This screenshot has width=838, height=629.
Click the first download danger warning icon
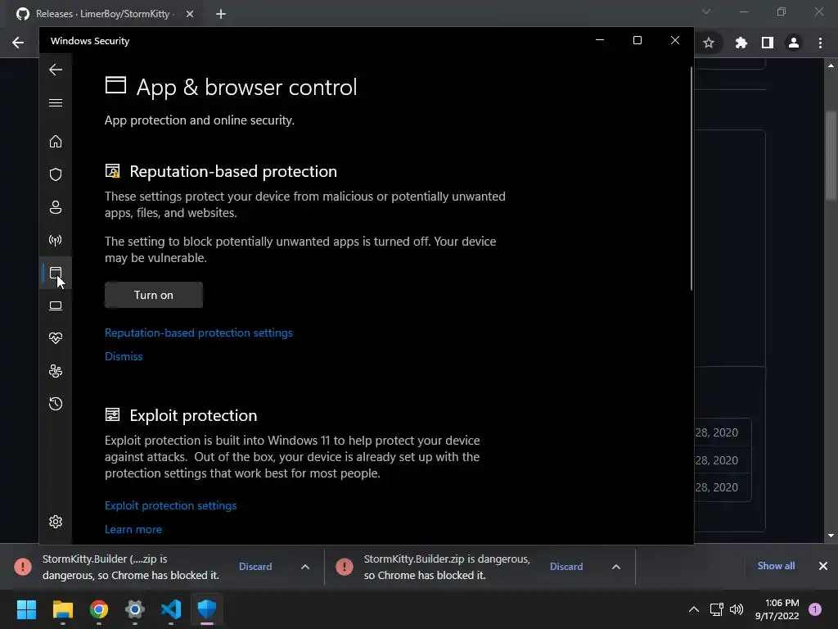[22, 567]
